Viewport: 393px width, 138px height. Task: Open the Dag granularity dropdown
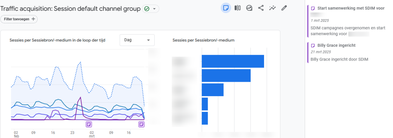[x=137, y=40]
